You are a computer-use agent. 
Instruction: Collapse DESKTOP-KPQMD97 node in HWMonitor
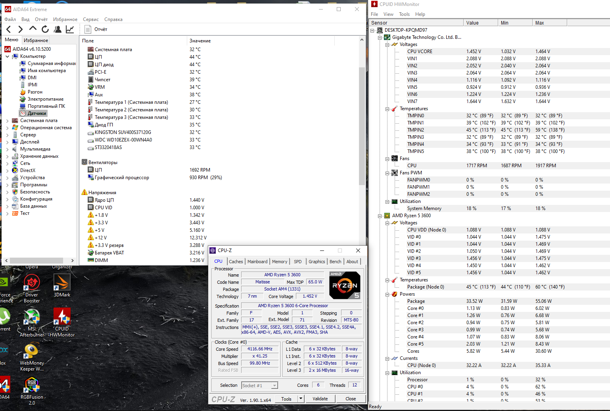pyautogui.click(x=372, y=30)
